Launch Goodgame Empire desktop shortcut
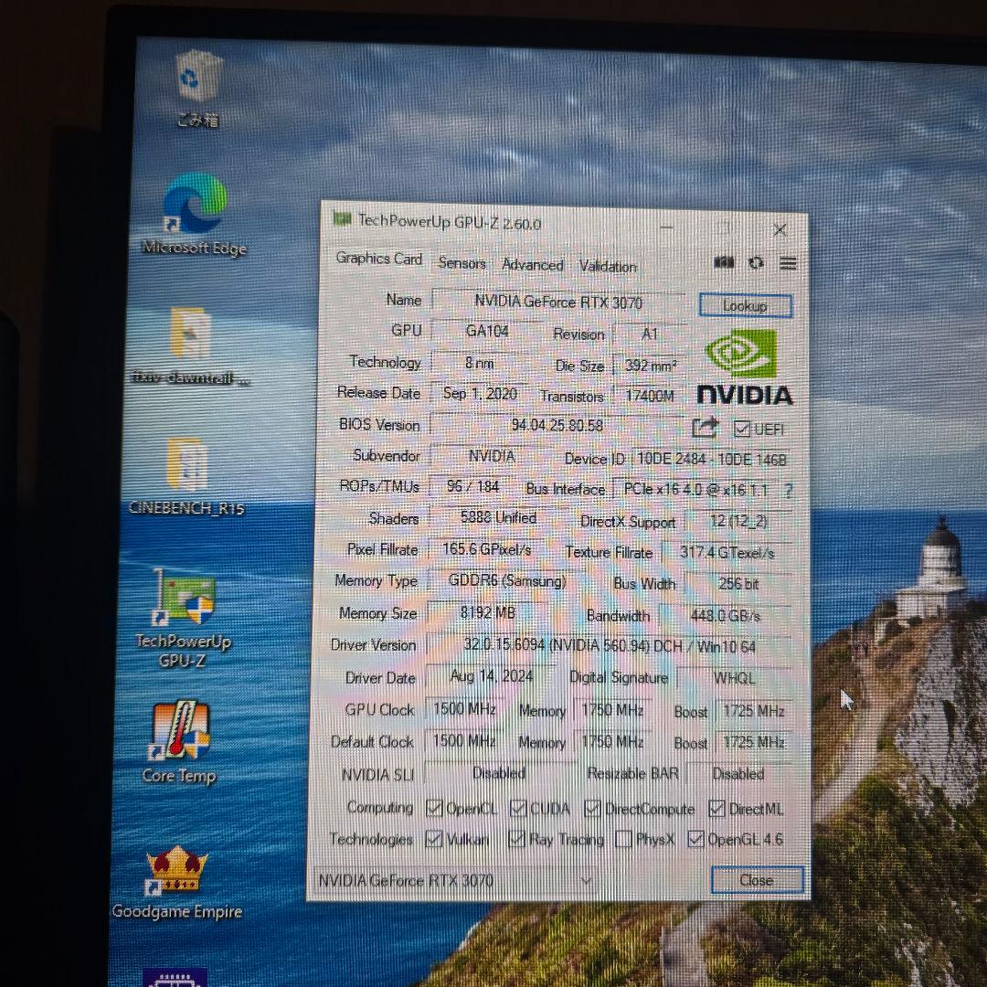 click(176, 870)
